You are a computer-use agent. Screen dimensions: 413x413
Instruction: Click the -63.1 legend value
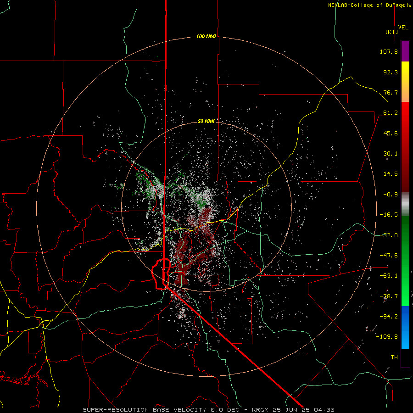pyautogui.click(x=389, y=276)
